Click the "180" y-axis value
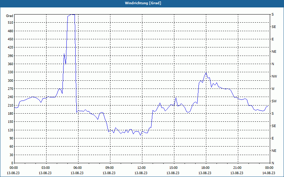This screenshot has height=177, width=284. pyautogui.click(x=10, y=113)
